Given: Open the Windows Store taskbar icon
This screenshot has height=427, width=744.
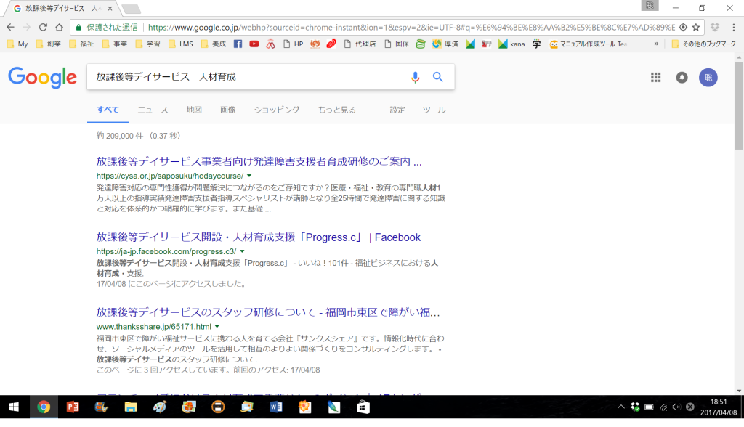Looking at the screenshot, I should click(363, 407).
